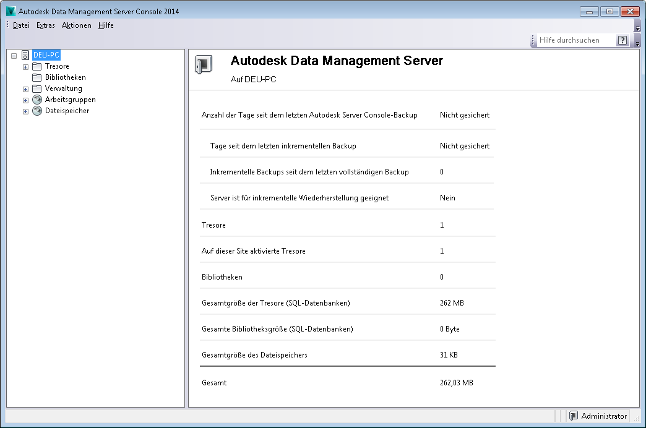The image size is (646, 428).
Task: Click the menu bar drag grip handle
Action: pos(7,25)
